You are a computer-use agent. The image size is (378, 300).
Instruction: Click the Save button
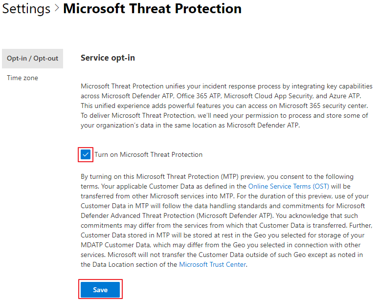point(100,290)
